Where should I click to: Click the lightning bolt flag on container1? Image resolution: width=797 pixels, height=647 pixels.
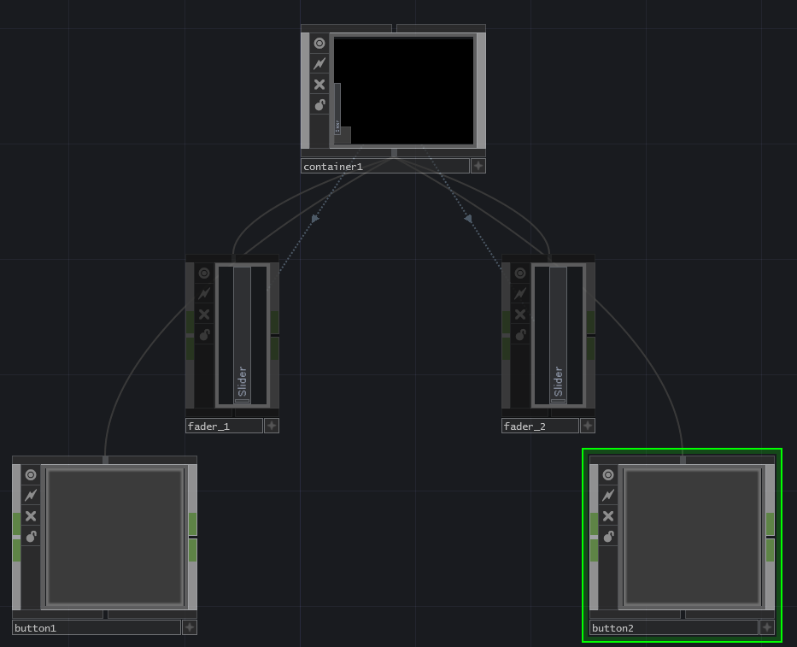pyautogui.click(x=319, y=64)
